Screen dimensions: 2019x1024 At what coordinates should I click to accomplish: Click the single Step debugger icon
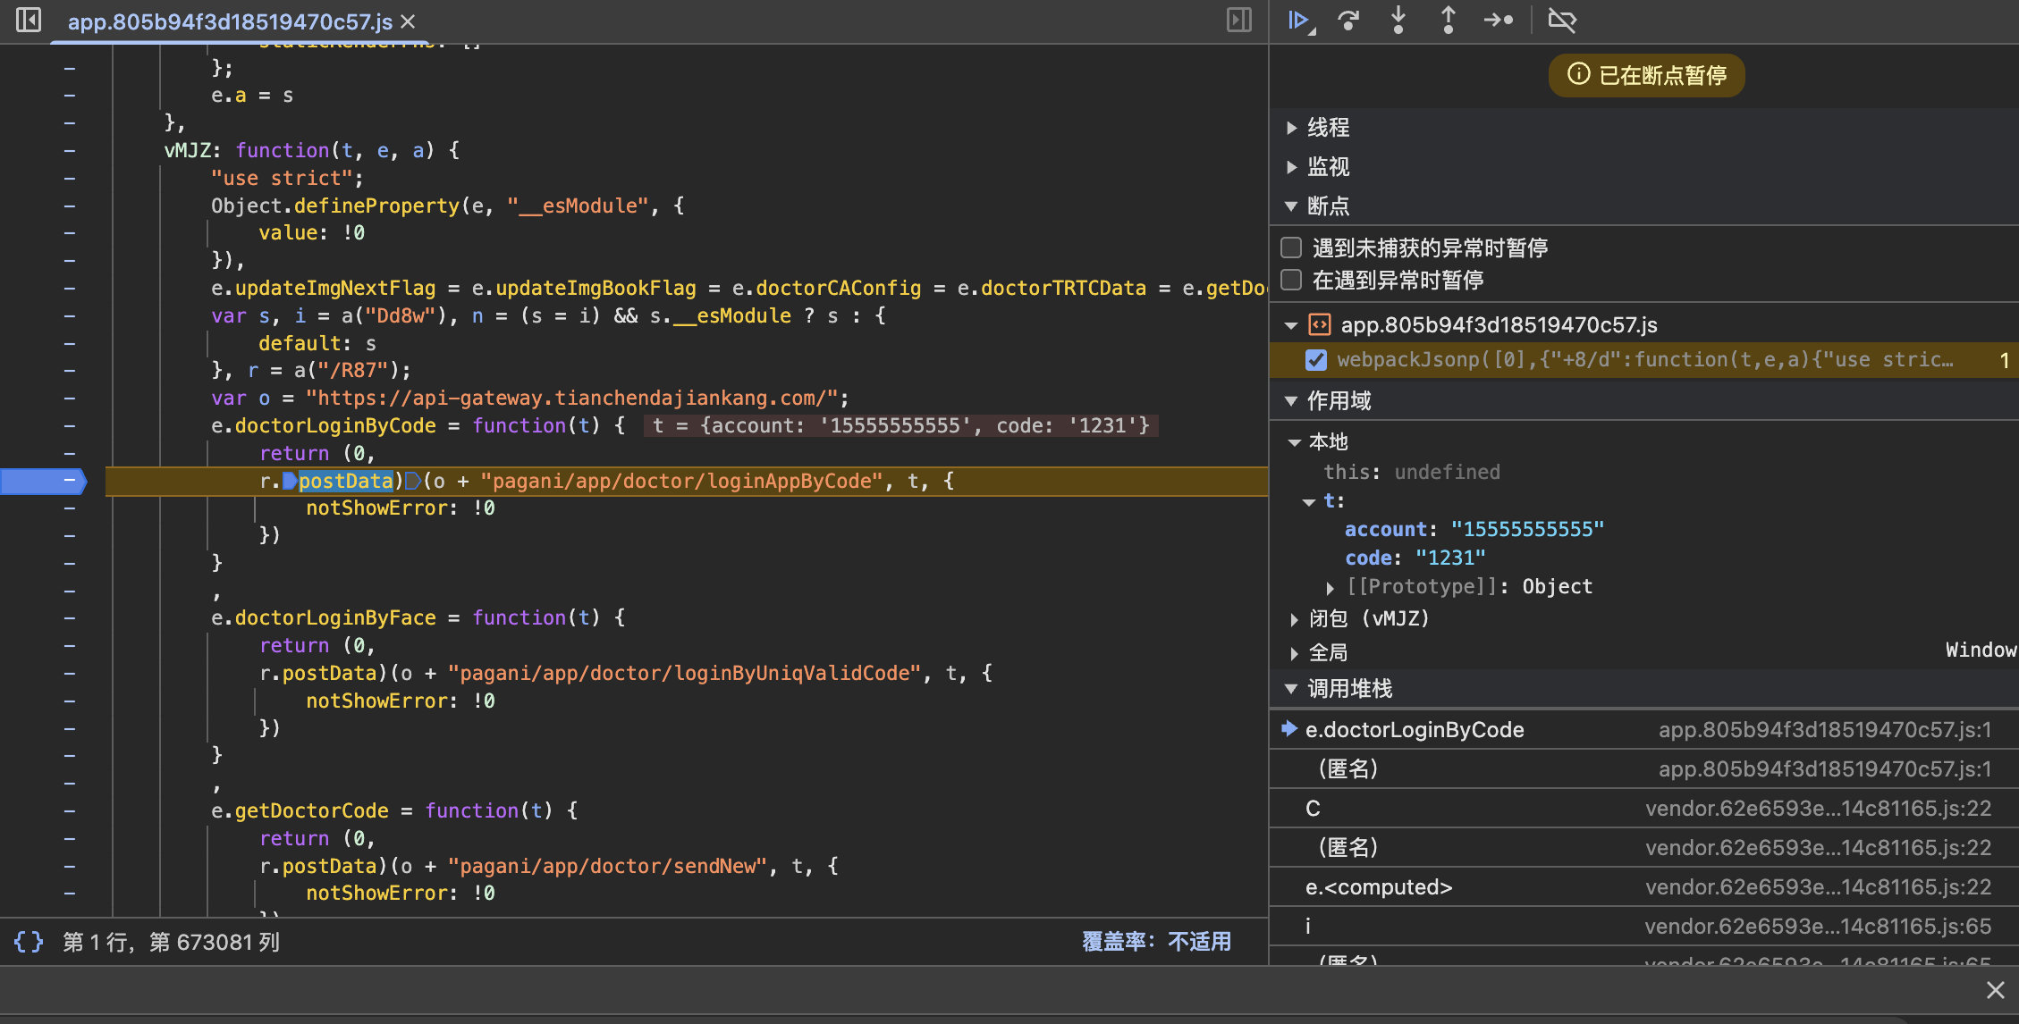coord(1498,20)
